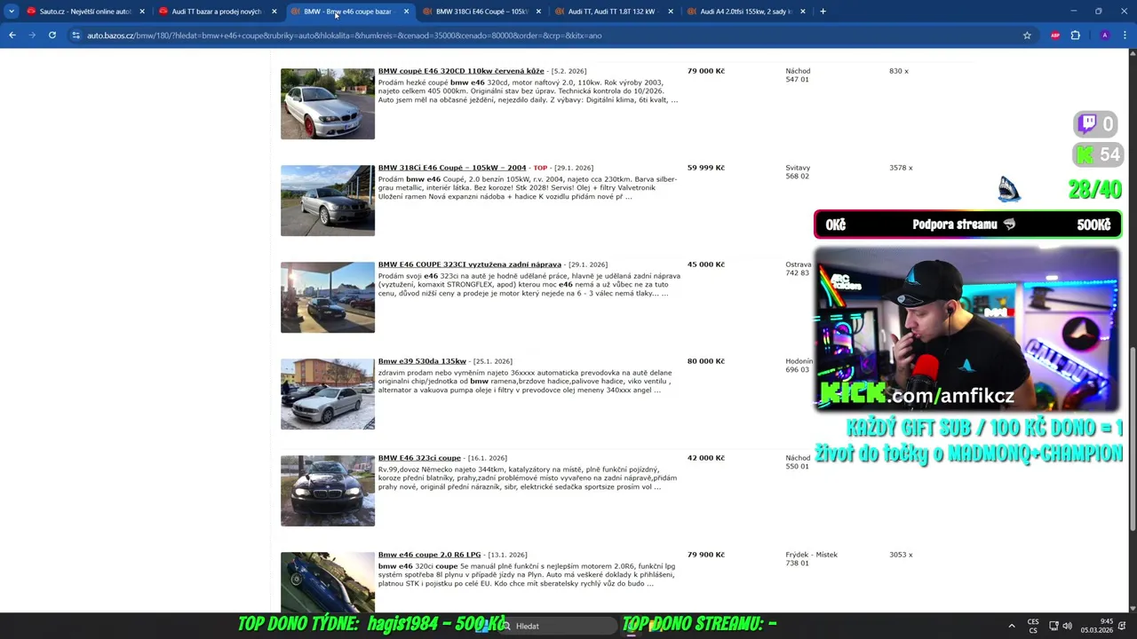
Task: Reload the bazos.cz page
Action: pyautogui.click(x=52, y=35)
